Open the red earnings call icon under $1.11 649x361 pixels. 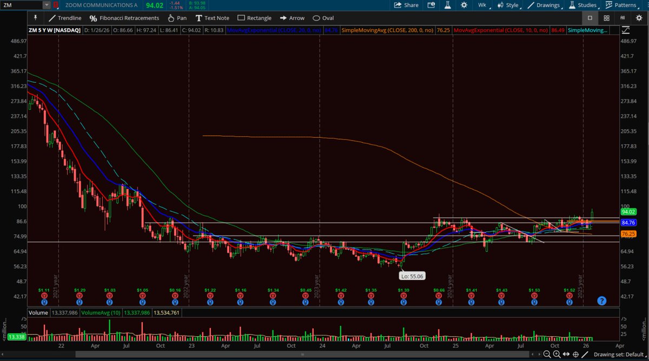click(44, 296)
